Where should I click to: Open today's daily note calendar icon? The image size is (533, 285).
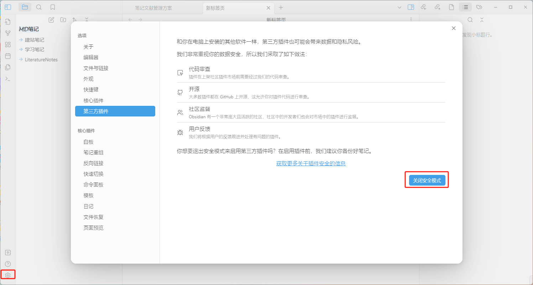(x=8, y=56)
